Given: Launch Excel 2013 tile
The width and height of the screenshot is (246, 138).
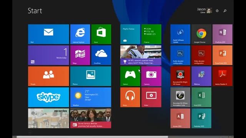Looking at the screenshot, I should [201, 97].
